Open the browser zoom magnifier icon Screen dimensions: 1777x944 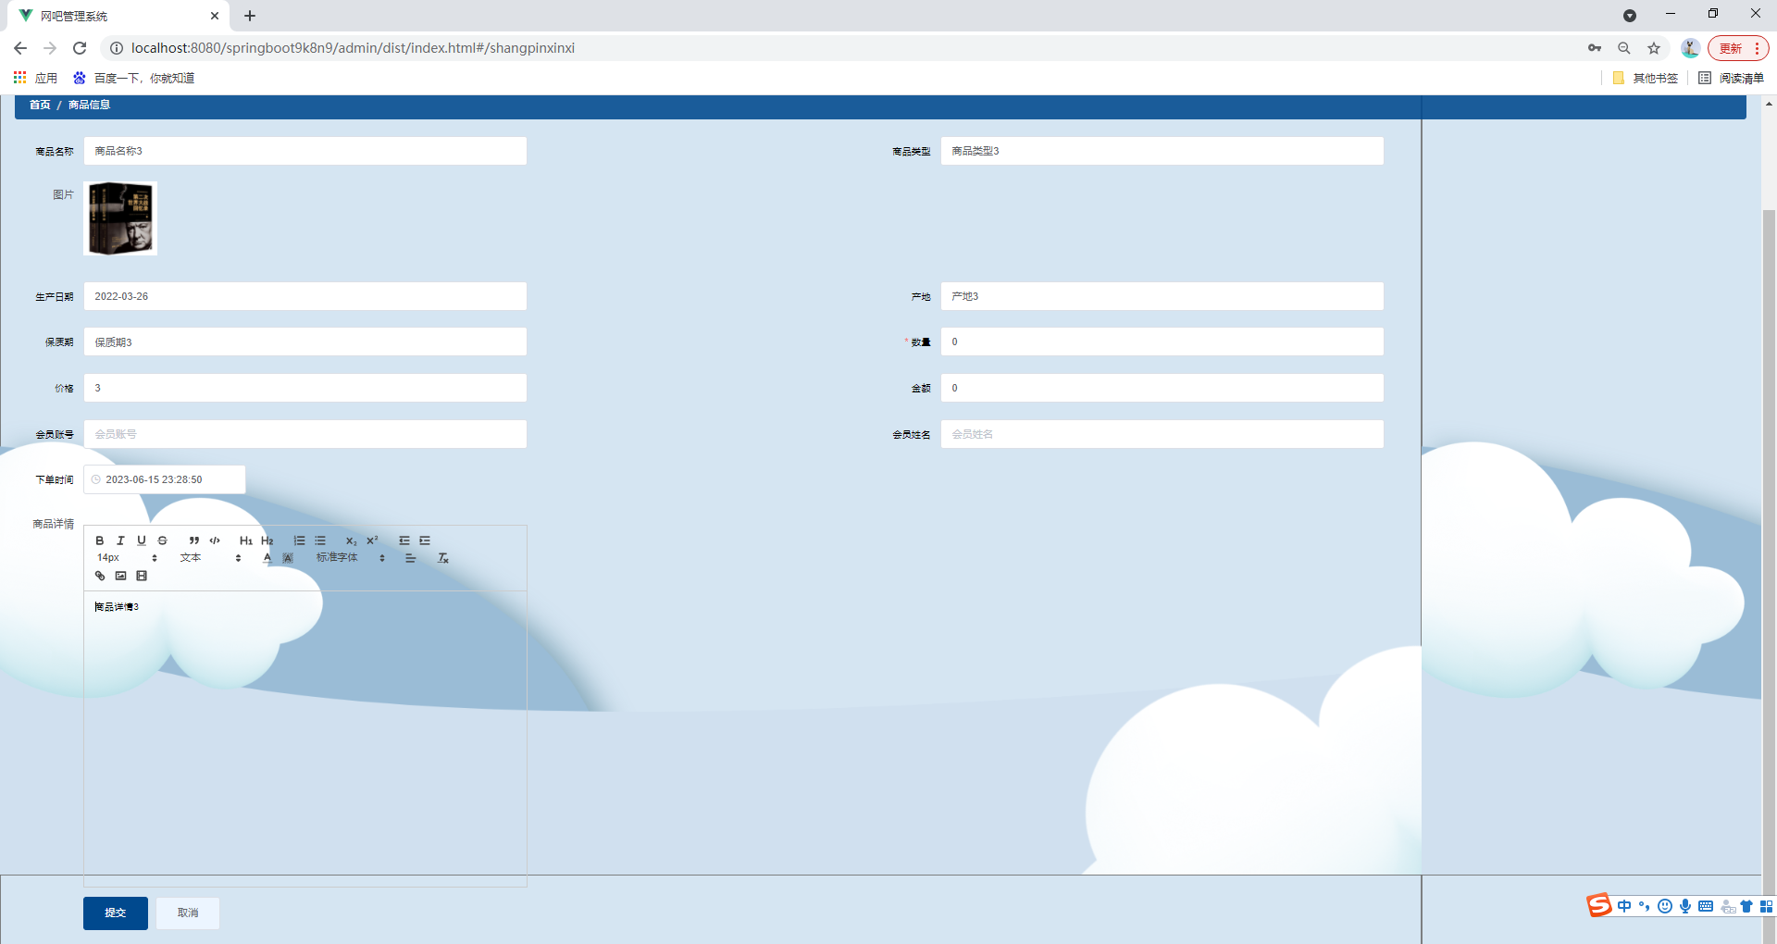[x=1624, y=48]
